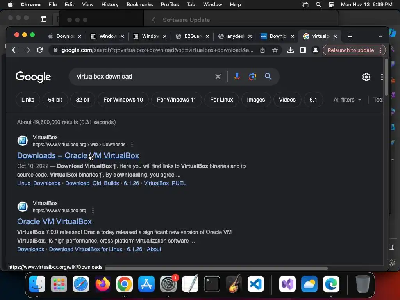
Task: Click the lock icon in address bar
Action: (55, 50)
